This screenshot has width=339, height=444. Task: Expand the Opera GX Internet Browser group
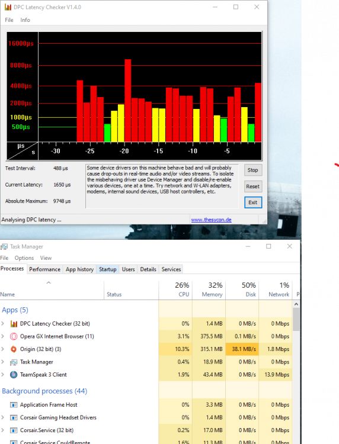point(3,336)
